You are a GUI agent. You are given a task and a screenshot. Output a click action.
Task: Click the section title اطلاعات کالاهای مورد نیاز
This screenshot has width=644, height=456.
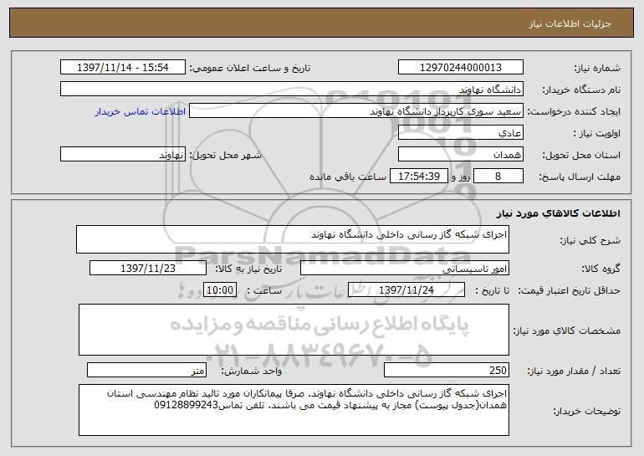click(x=558, y=213)
